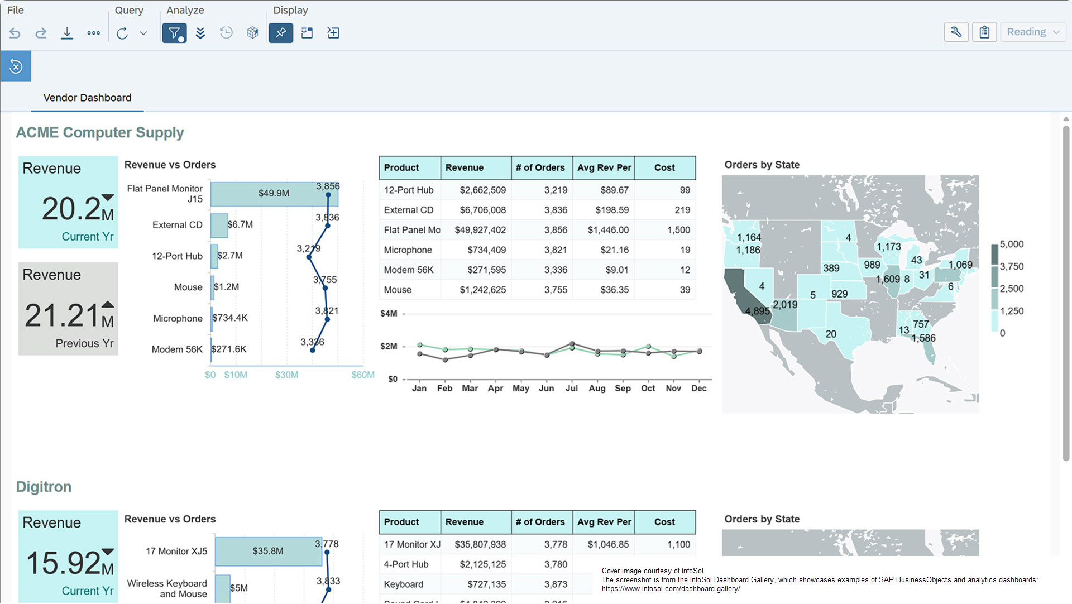Select the External CD table cell
The height and width of the screenshot is (604, 1072).
coord(409,210)
